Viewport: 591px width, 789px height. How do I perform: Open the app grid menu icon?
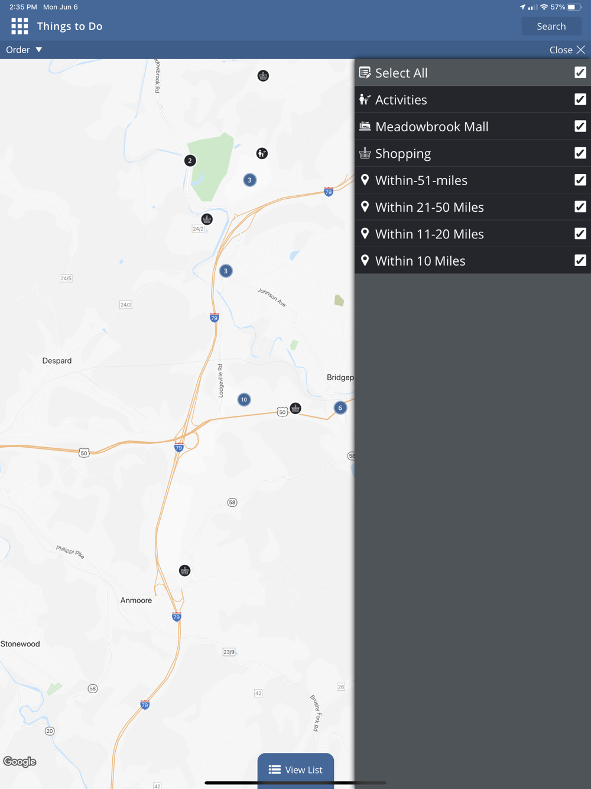pos(20,26)
